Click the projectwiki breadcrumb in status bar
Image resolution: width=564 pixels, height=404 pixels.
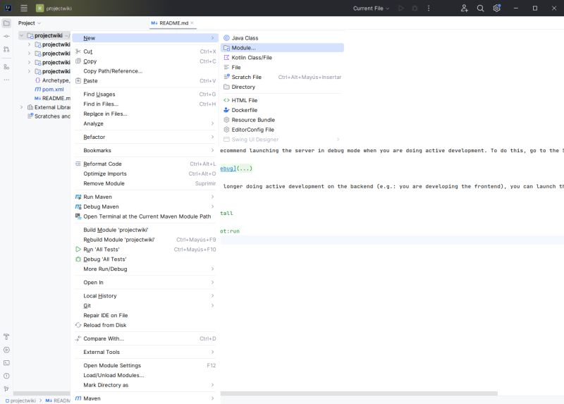pyautogui.click(x=21, y=400)
